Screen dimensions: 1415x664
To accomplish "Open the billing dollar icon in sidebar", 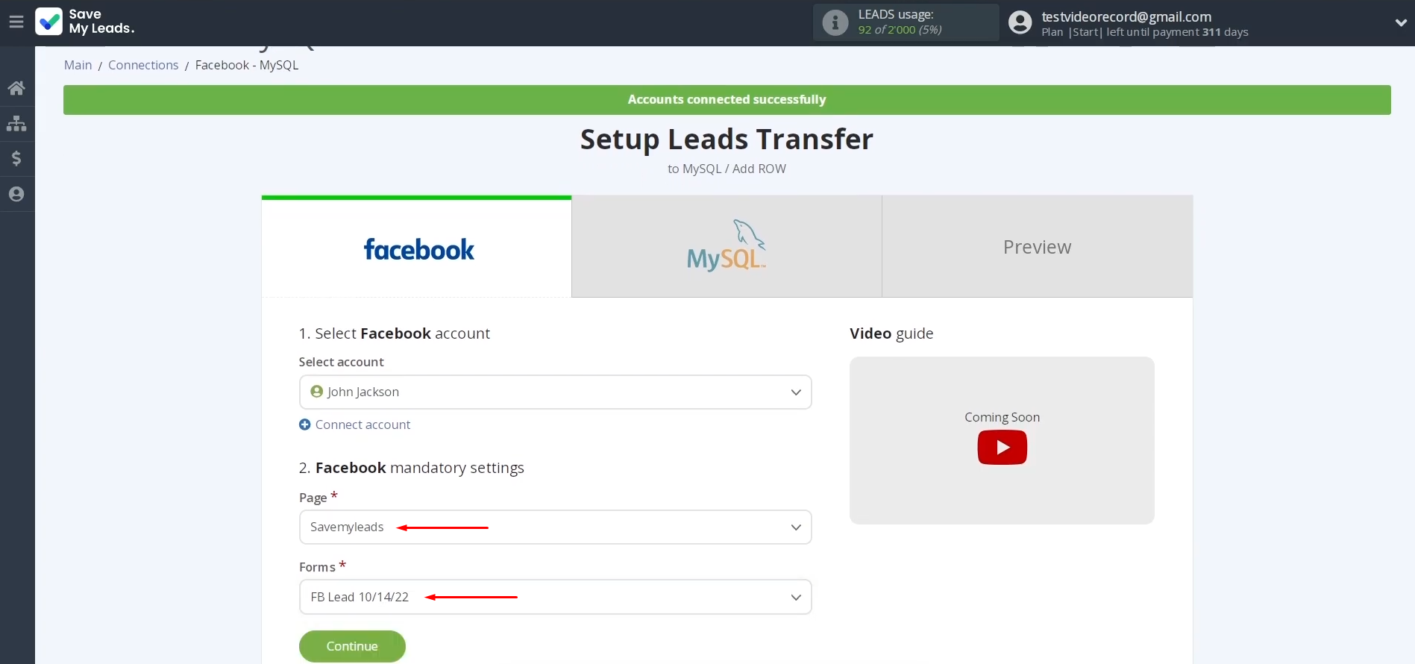I will tap(16, 158).
